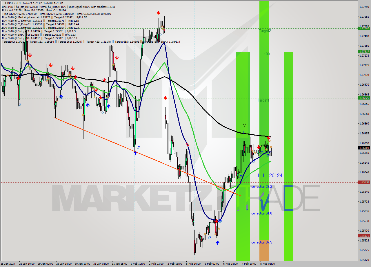Image resolution: width=371 pixels, height=267 pixels.
Task: Click the '100' level label
Action: coord(267,54)
